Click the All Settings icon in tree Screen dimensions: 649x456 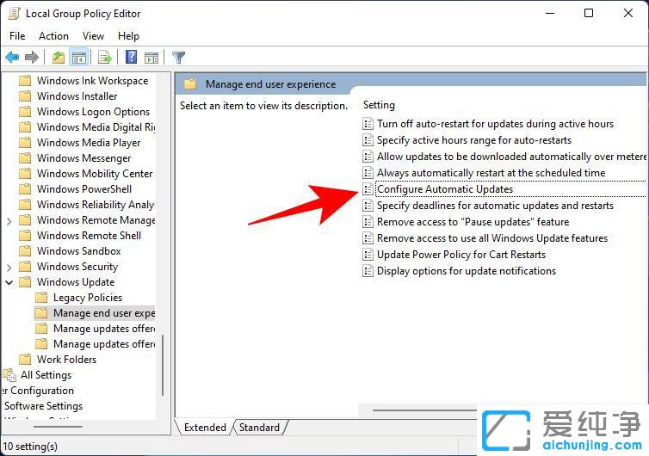9,375
